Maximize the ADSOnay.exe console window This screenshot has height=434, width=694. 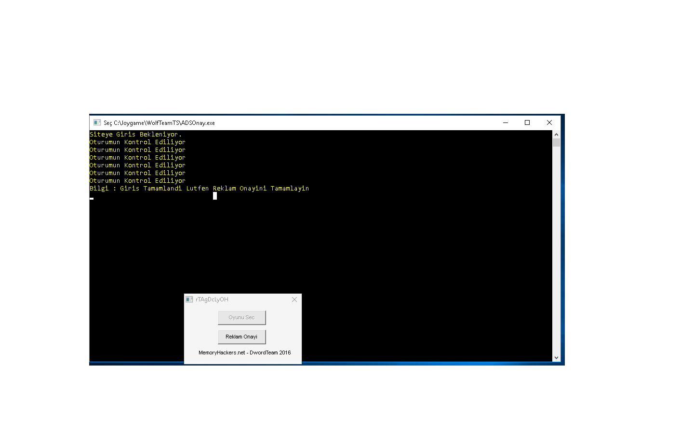tap(527, 122)
